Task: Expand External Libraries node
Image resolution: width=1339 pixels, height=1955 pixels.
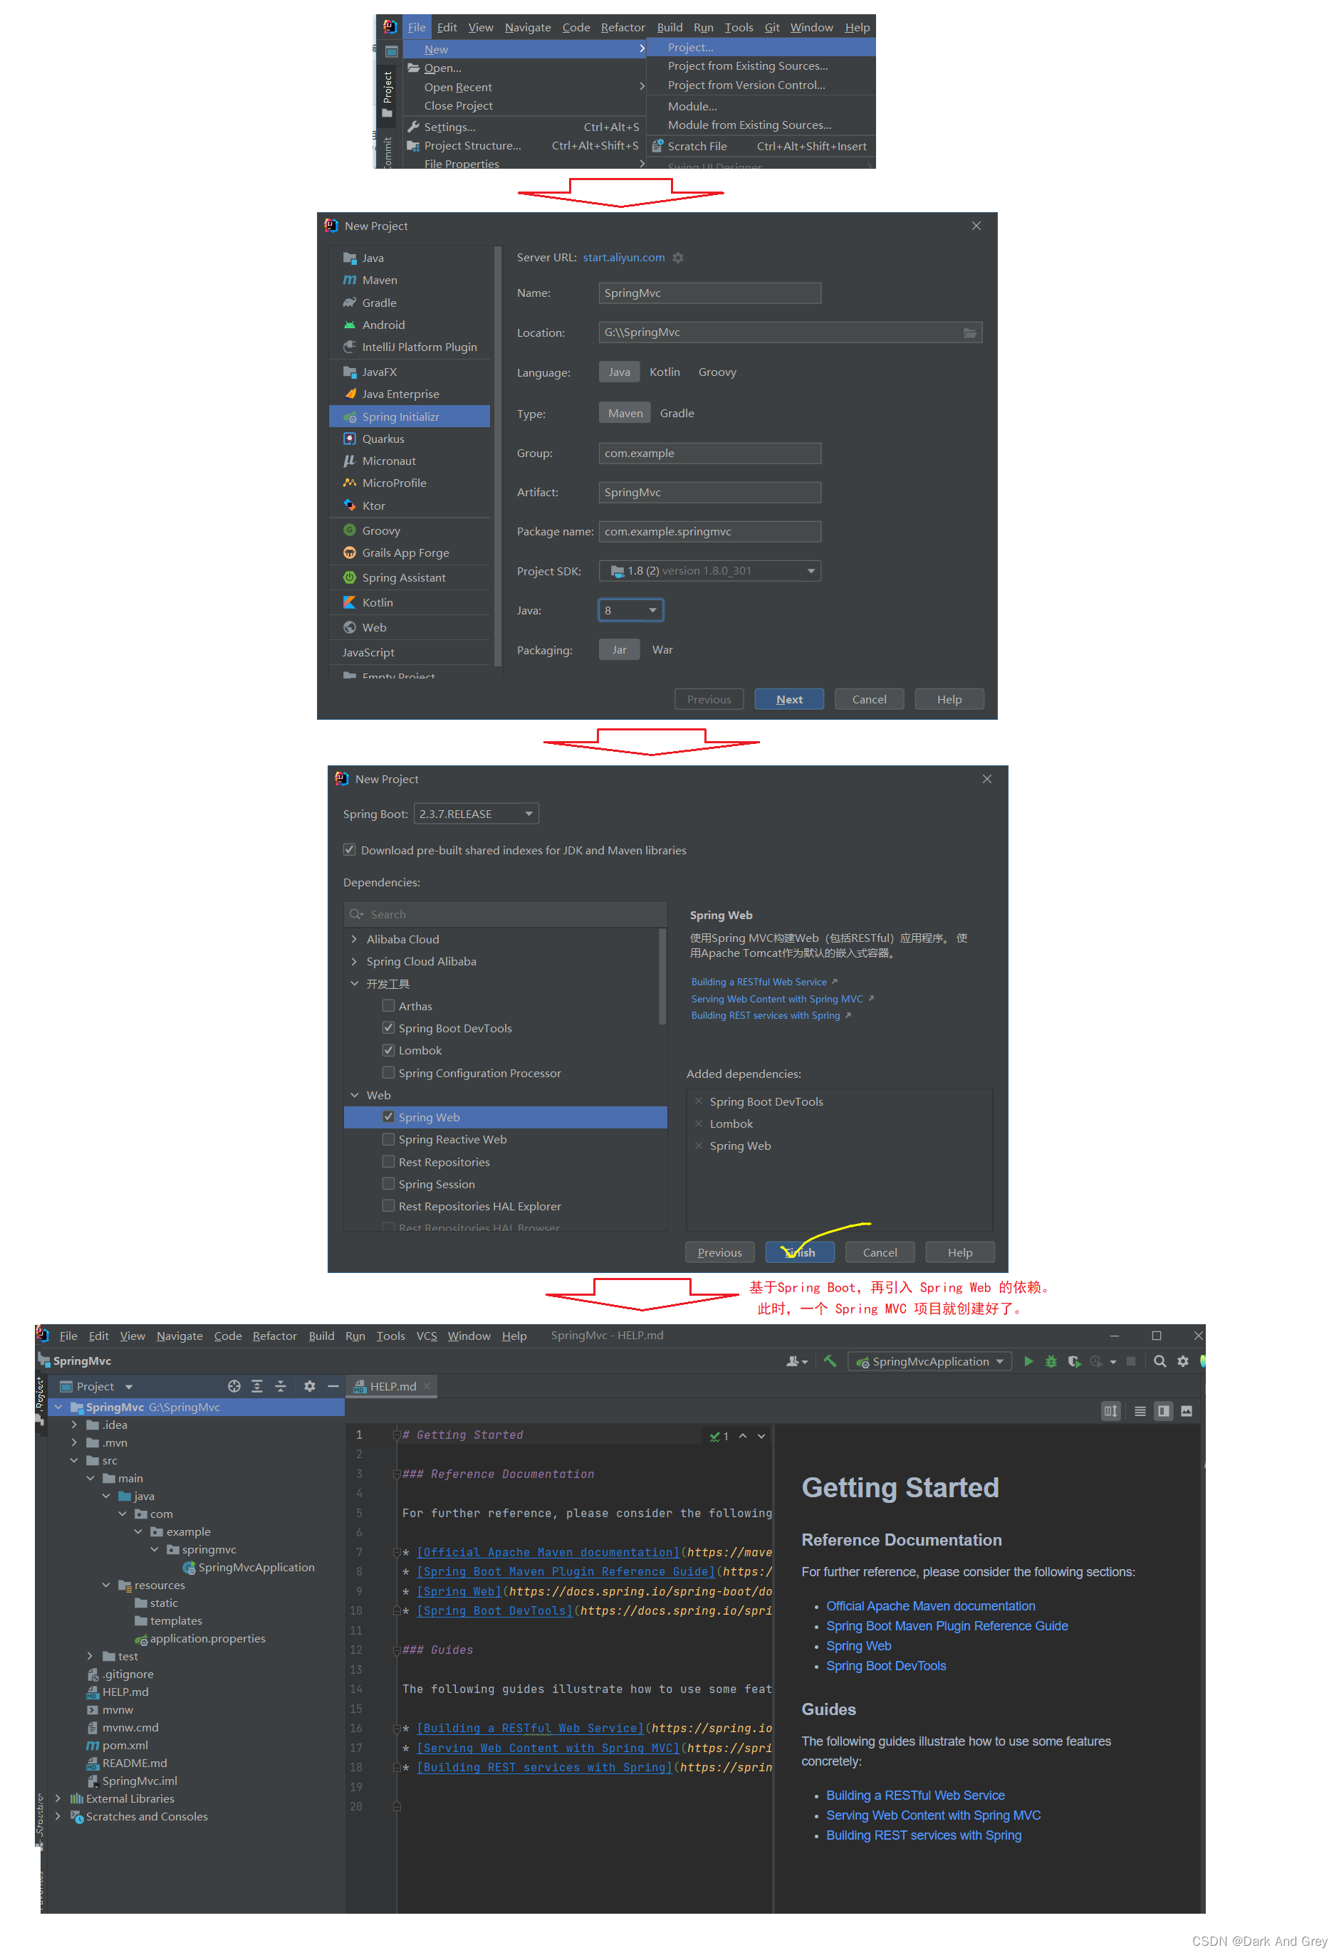Action: (x=57, y=1798)
